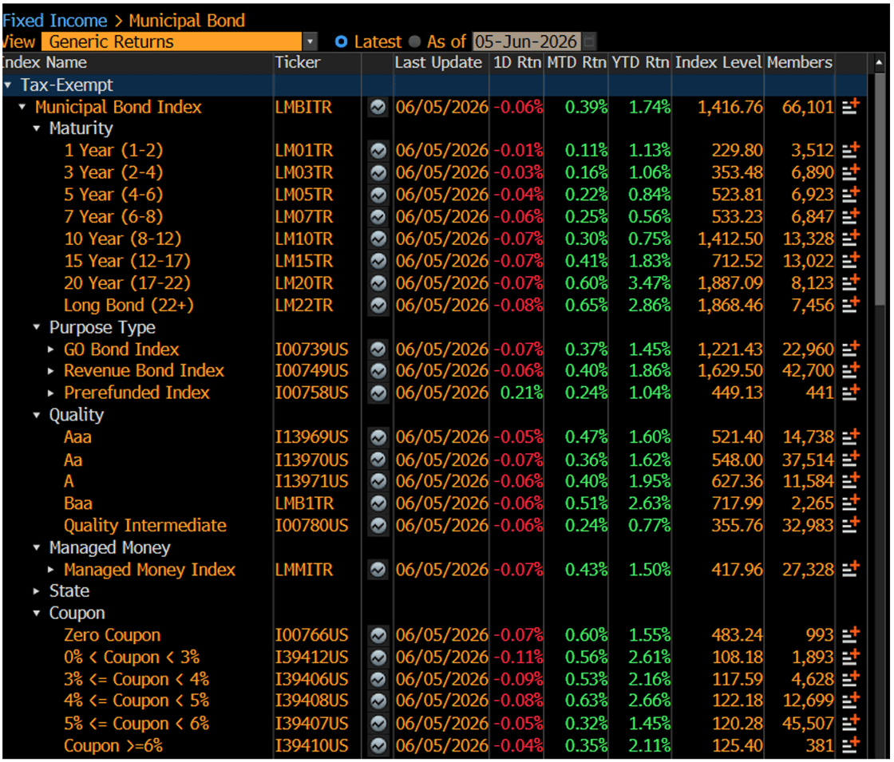
Task: Expand the GO Bond Index node
Action: click(x=51, y=349)
